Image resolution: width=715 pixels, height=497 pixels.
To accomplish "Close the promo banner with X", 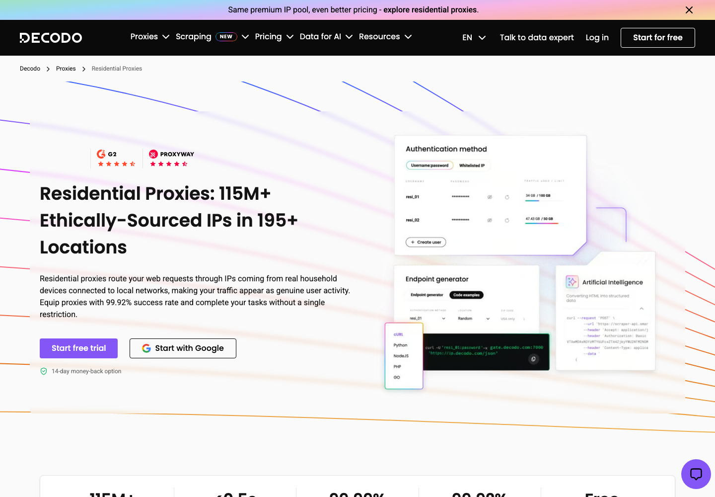I will [x=689, y=10].
